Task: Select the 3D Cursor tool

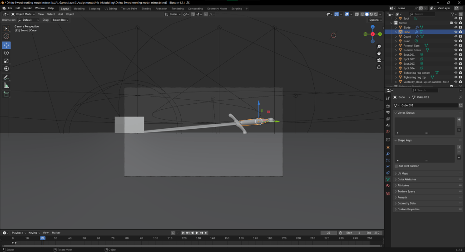Action: (x=6, y=36)
